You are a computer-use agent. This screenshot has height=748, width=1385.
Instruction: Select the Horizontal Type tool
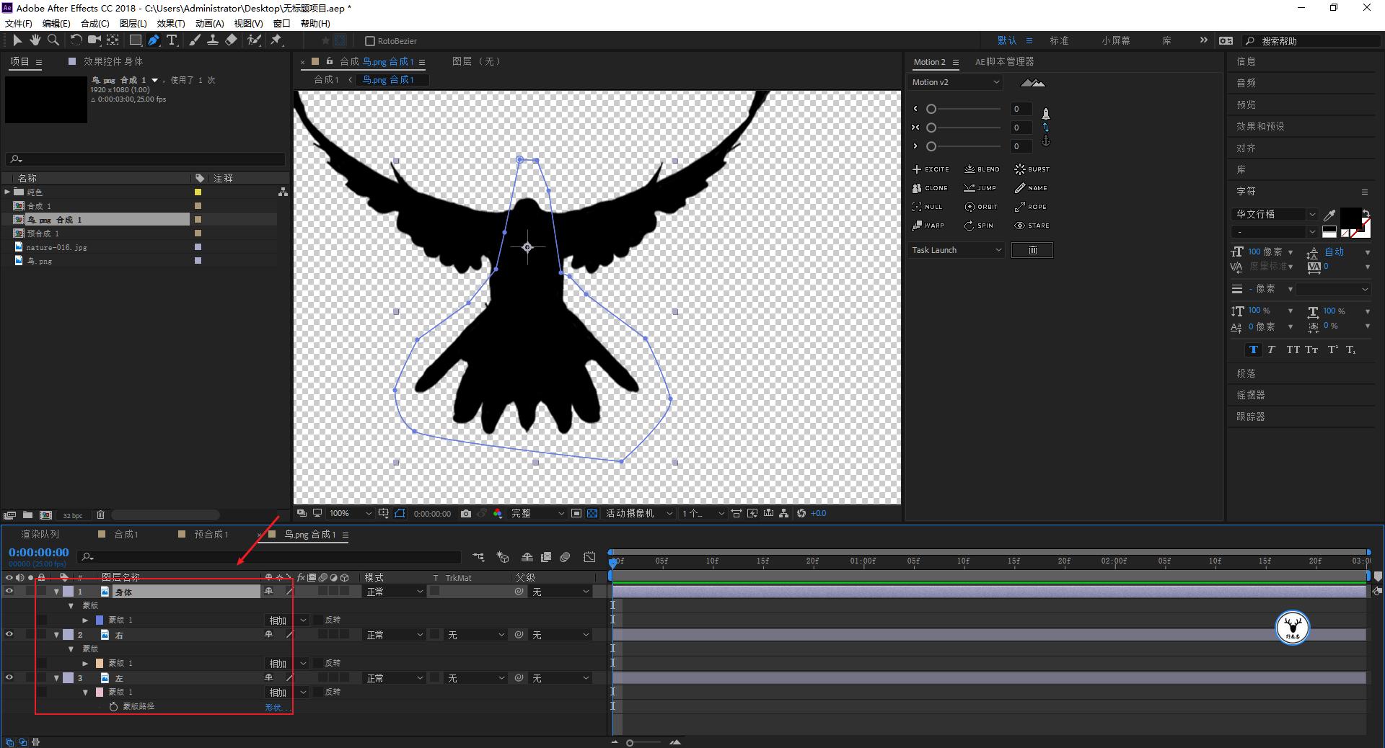click(x=172, y=40)
